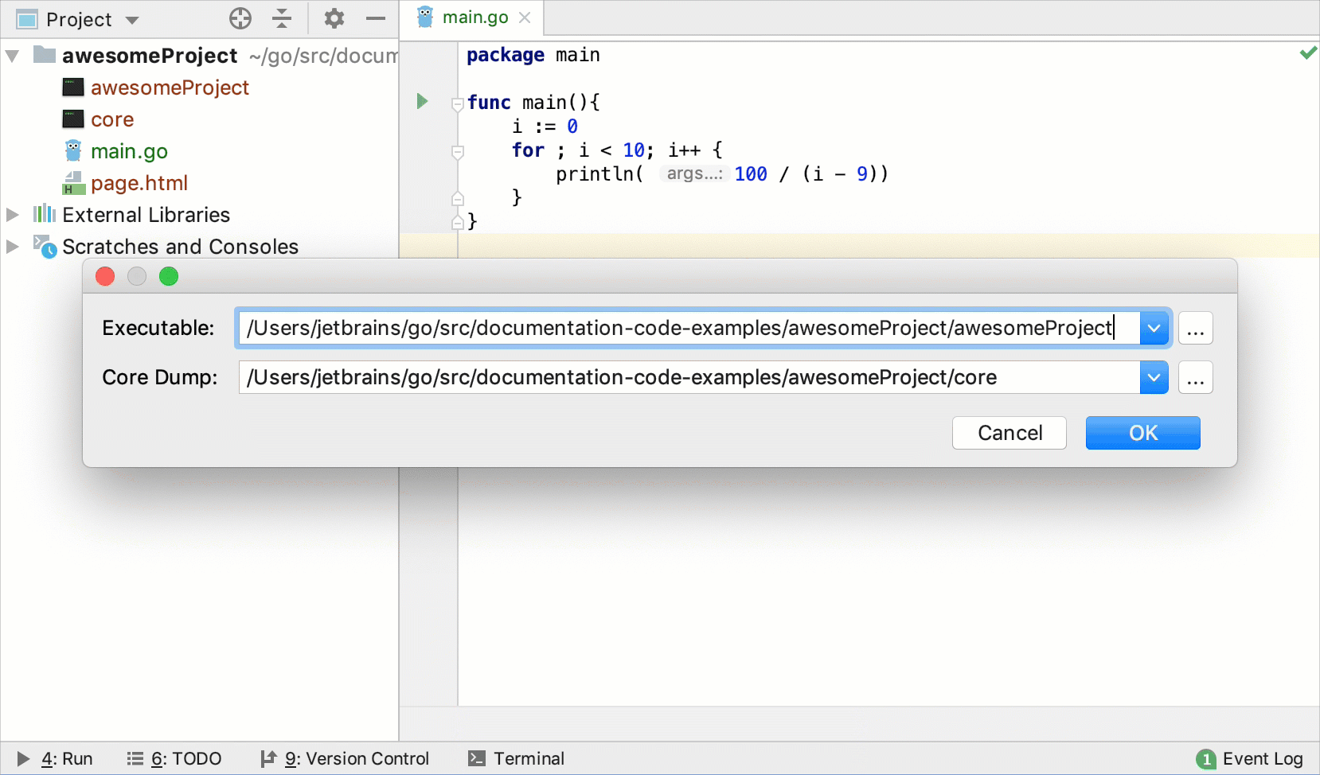The width and height of the screenshot is (1320, 775).
Task: Open Project view settings with the gear icon
Action: coord(334,18)
